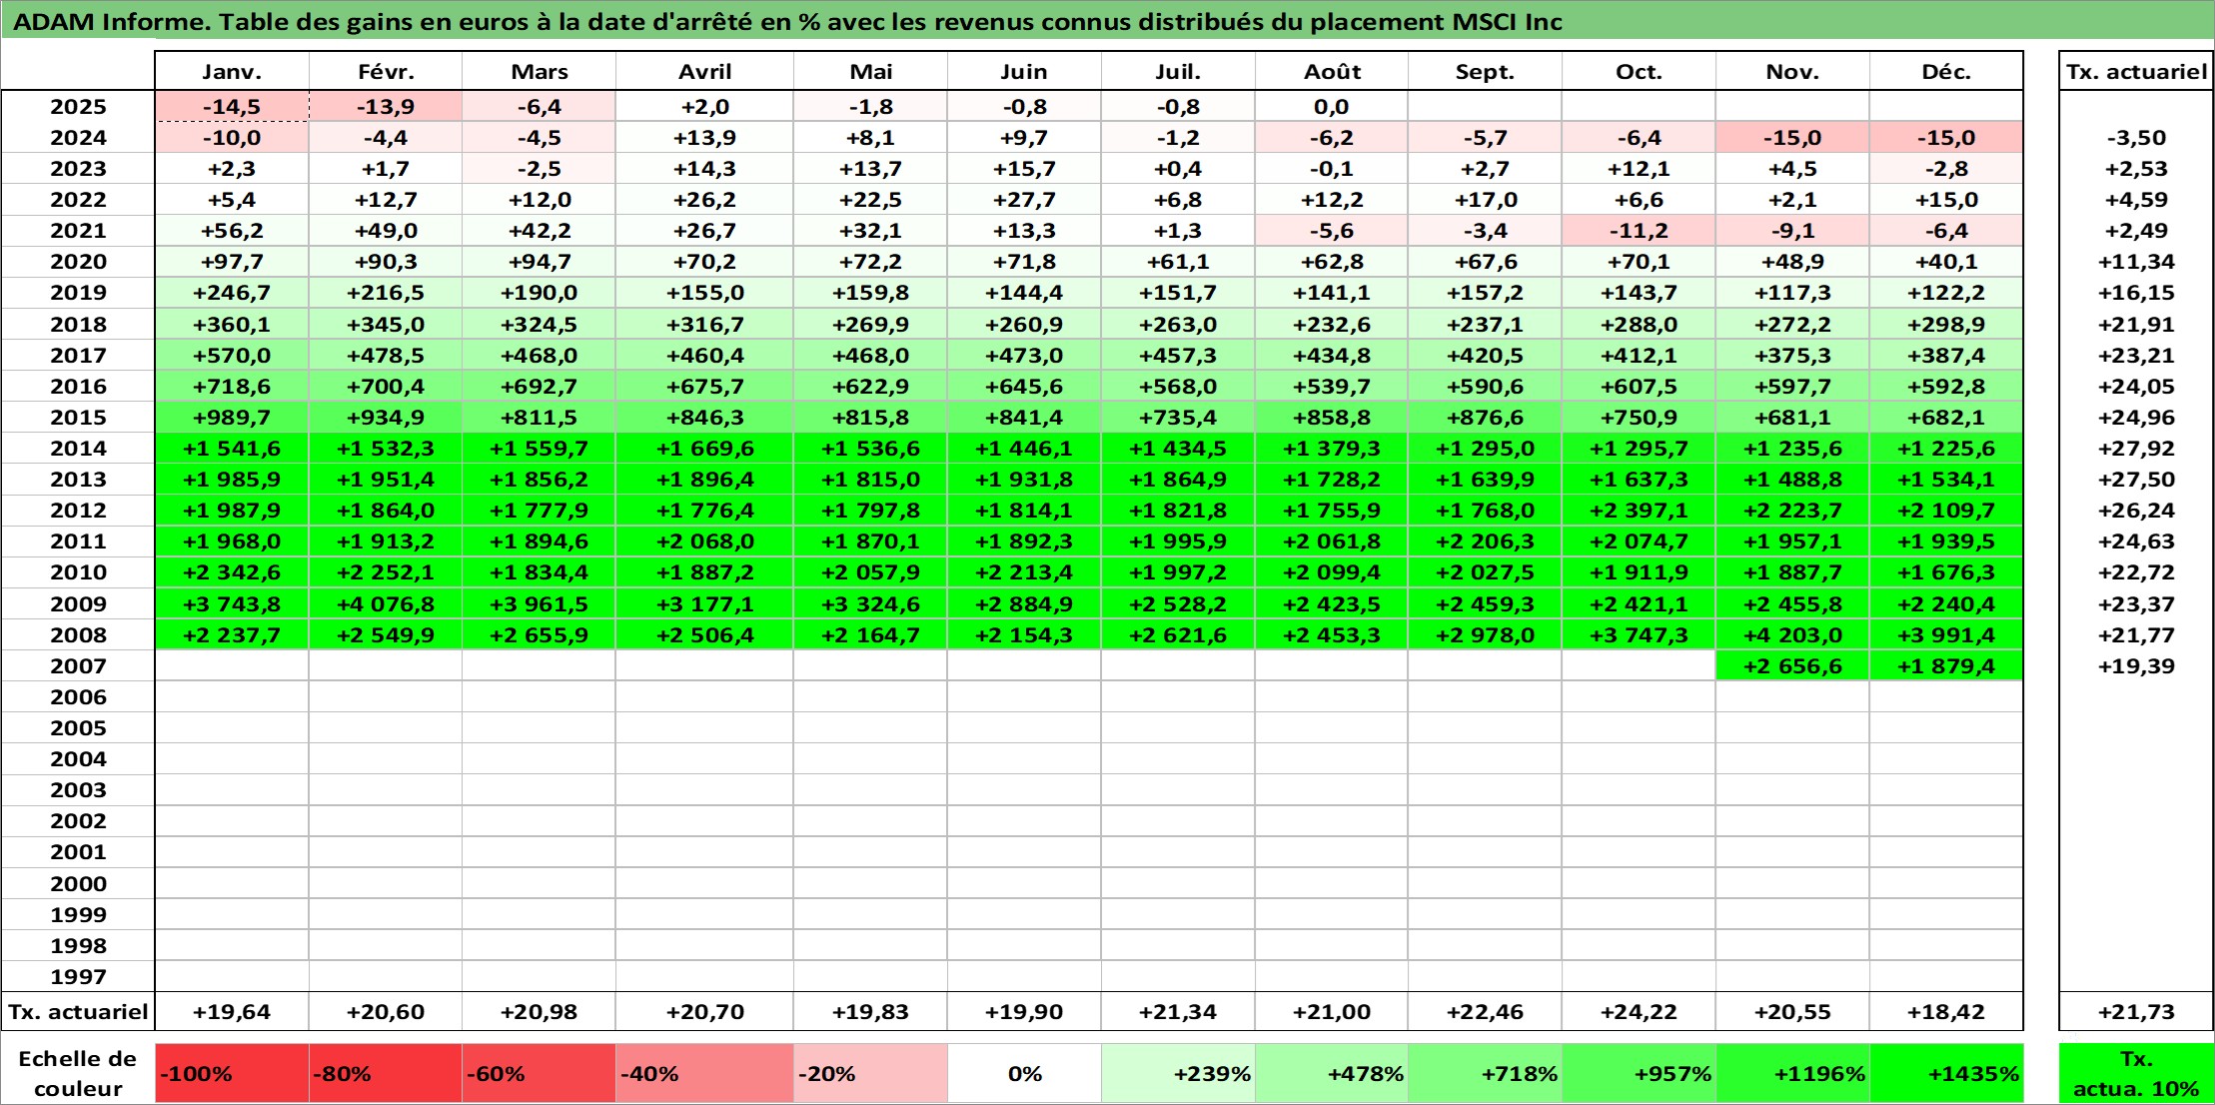
Task: Click the +27,7 cell for Juin 2022
Action: coord(1024,200)
